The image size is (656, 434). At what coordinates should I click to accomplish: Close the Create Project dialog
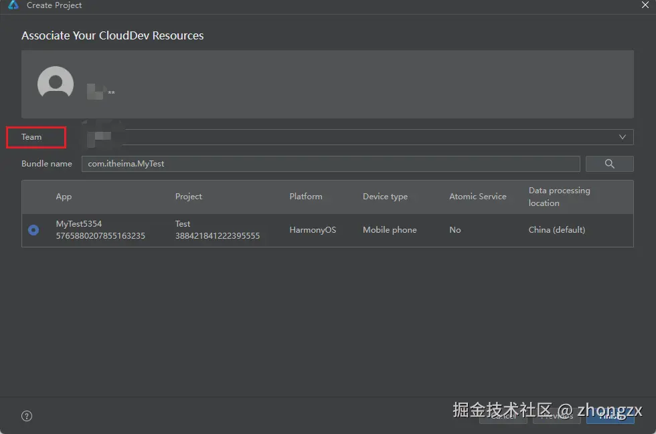pyautogui.click(x=644, y=5)
